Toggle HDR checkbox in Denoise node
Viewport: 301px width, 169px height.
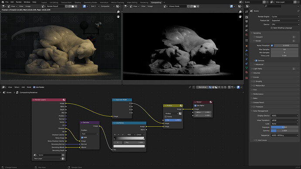[x=82, y=138]
